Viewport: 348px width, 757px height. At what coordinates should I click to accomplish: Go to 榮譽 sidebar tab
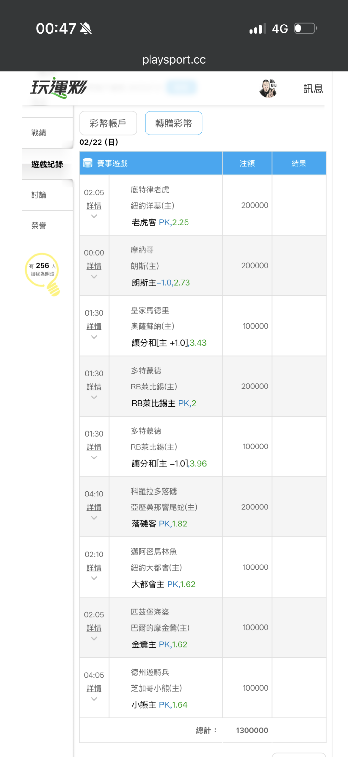click(x=39, y=226)
